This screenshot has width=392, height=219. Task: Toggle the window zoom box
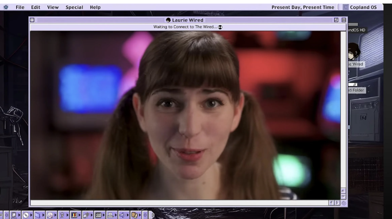(x=336, y=20)
